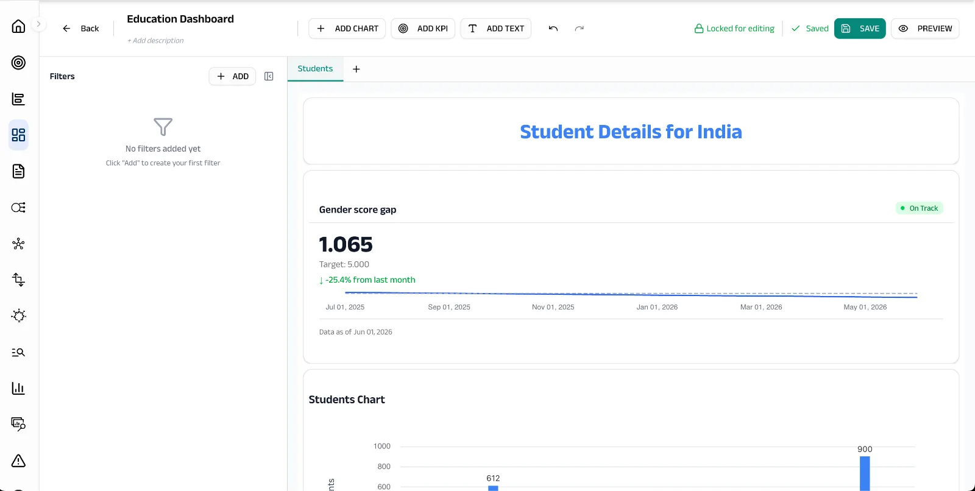Open the search list icon in sidebar
The image size is (975, 491).
pyautogui.click(x=18, y=352)
